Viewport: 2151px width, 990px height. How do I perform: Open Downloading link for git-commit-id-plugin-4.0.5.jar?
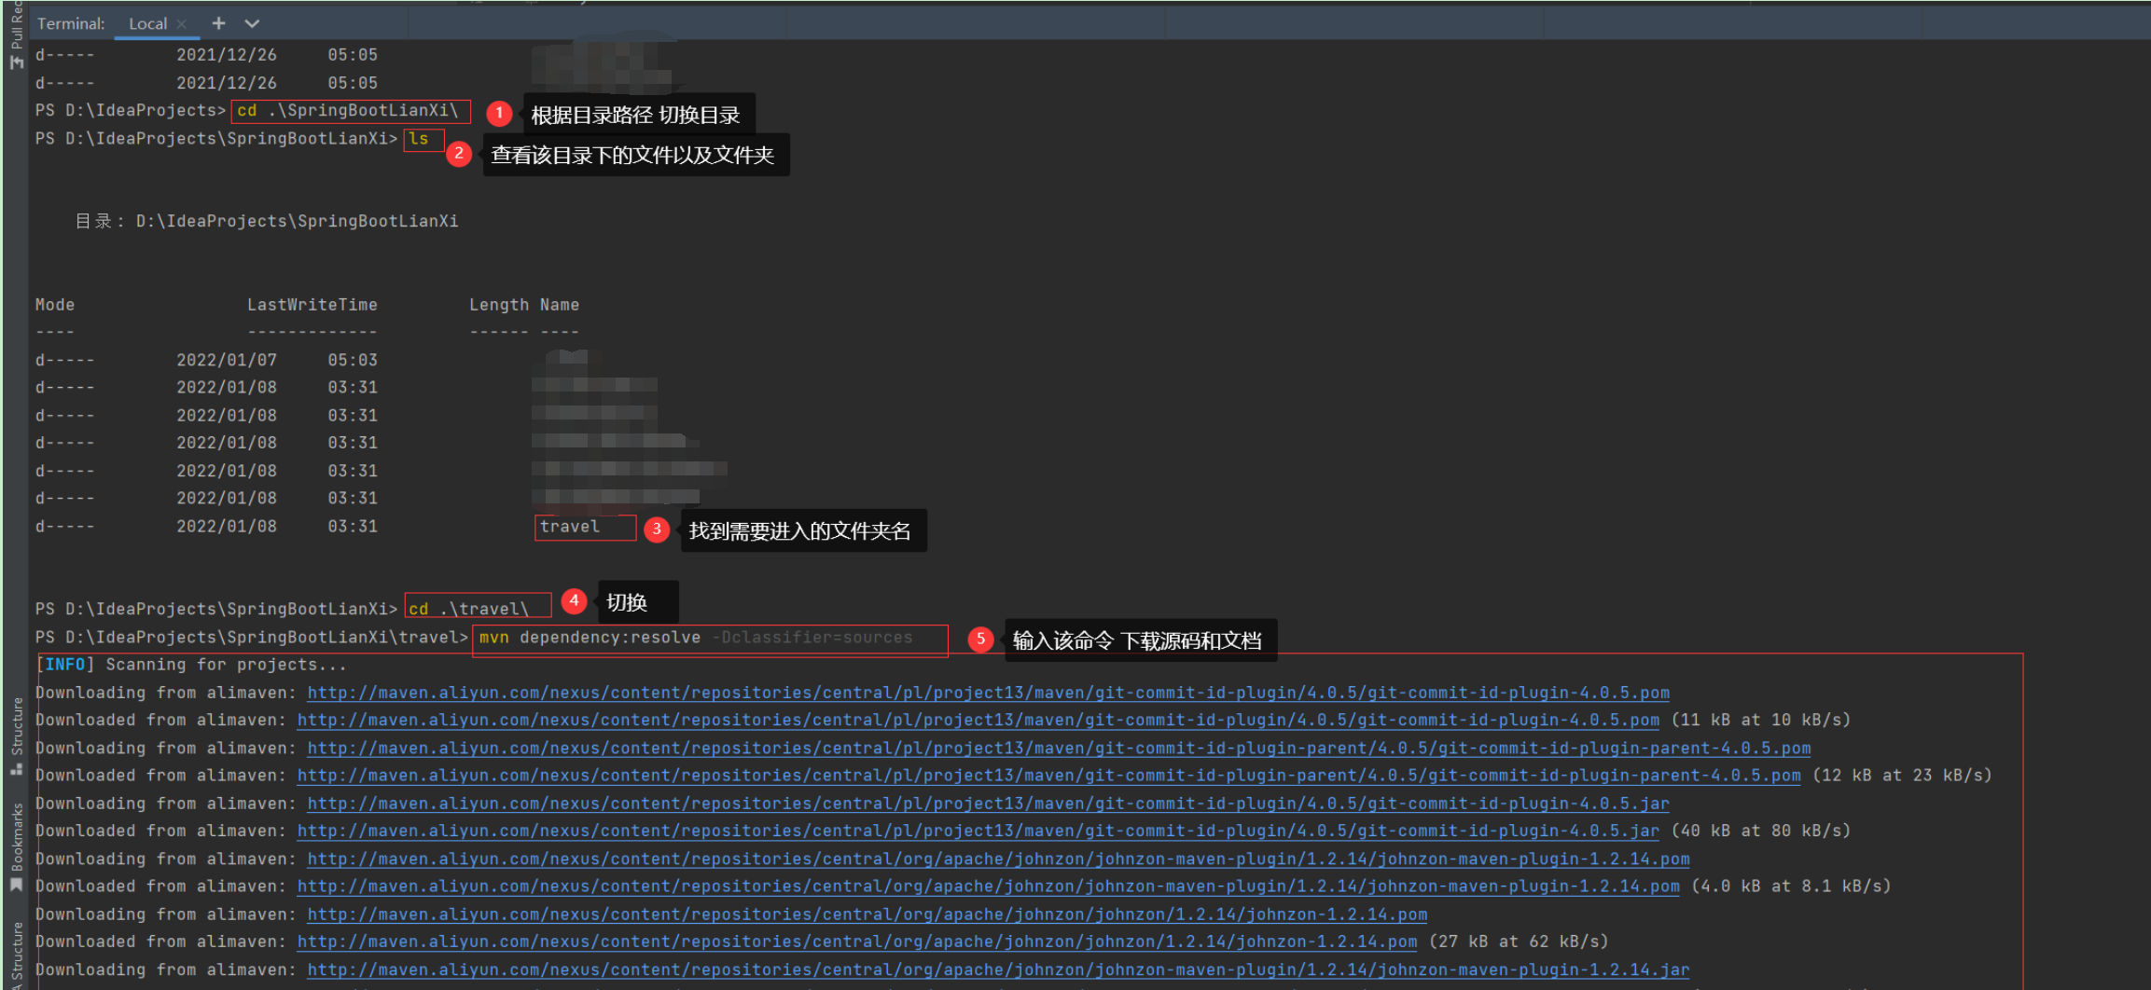(x=989, y=803)
